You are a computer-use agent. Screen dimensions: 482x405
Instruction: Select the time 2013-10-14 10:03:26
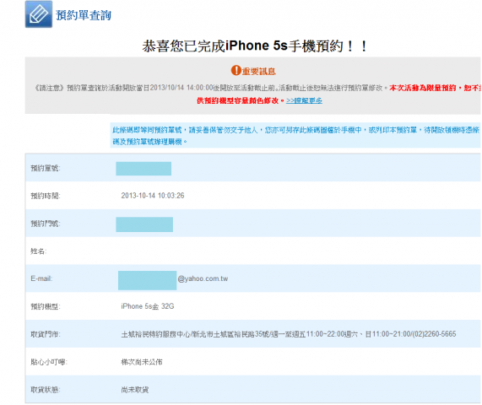tap(153, 196)
